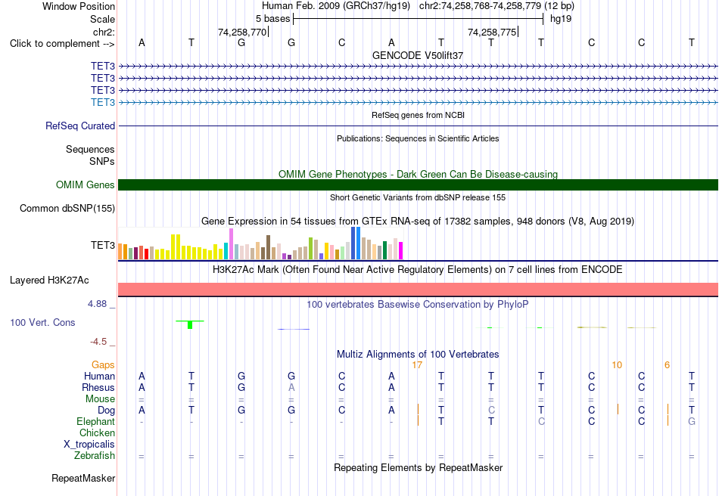This screenshot has height=496, width=719.
Task: Open 'Publications: Sequences in Scientific Articles' title
Action: (418, 139)
